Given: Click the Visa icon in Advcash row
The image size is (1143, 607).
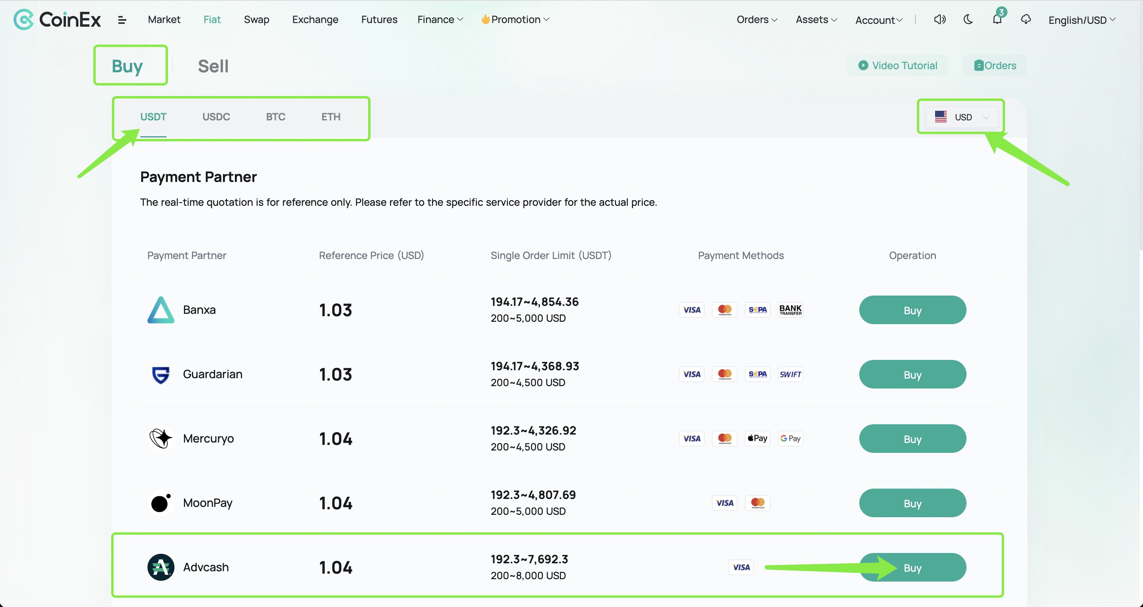Looking at the screenshot, I should (741, 567).
